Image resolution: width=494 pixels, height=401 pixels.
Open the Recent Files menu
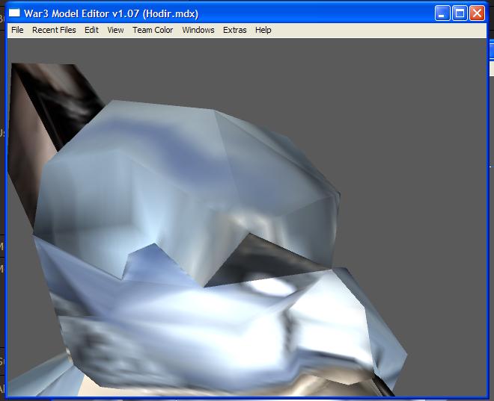54,30
